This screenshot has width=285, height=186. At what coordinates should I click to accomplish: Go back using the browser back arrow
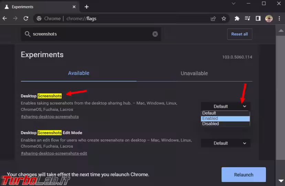5,18
